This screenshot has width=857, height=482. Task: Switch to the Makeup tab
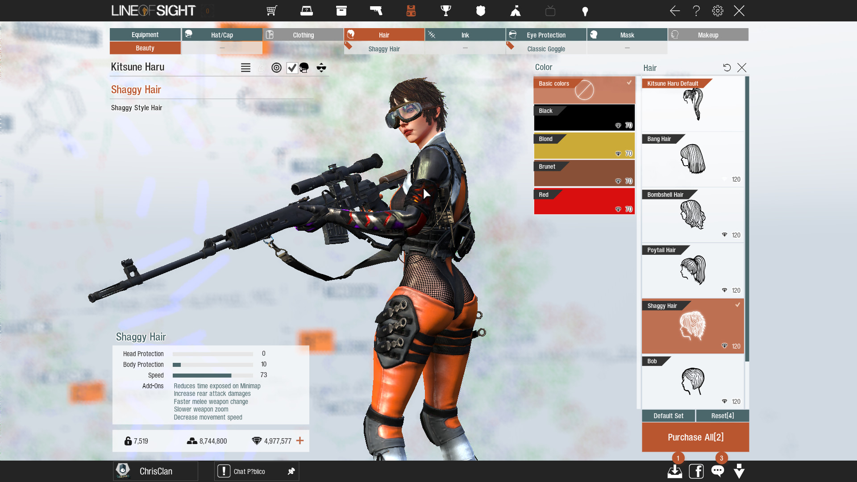tap(709, 34)
